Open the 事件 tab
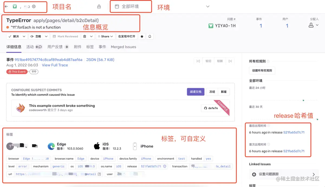This screenshot has width=325, height=187. click(102, 47)
